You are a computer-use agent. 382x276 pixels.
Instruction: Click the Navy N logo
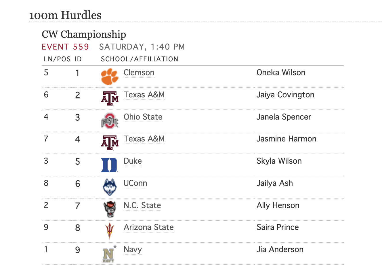coord(109,254)
